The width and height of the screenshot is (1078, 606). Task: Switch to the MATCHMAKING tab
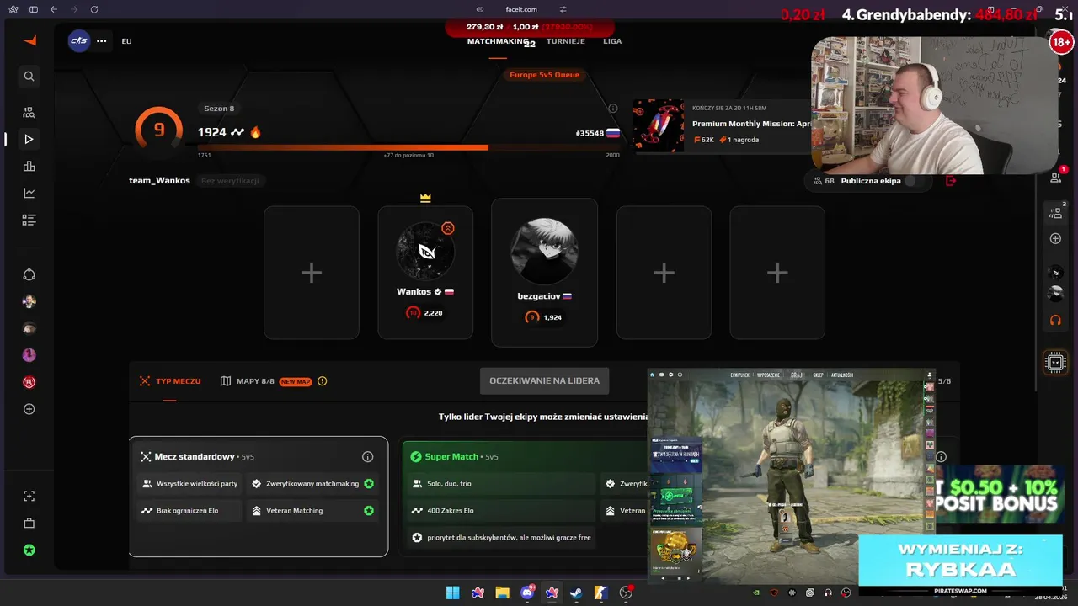[x=498, y=41]
